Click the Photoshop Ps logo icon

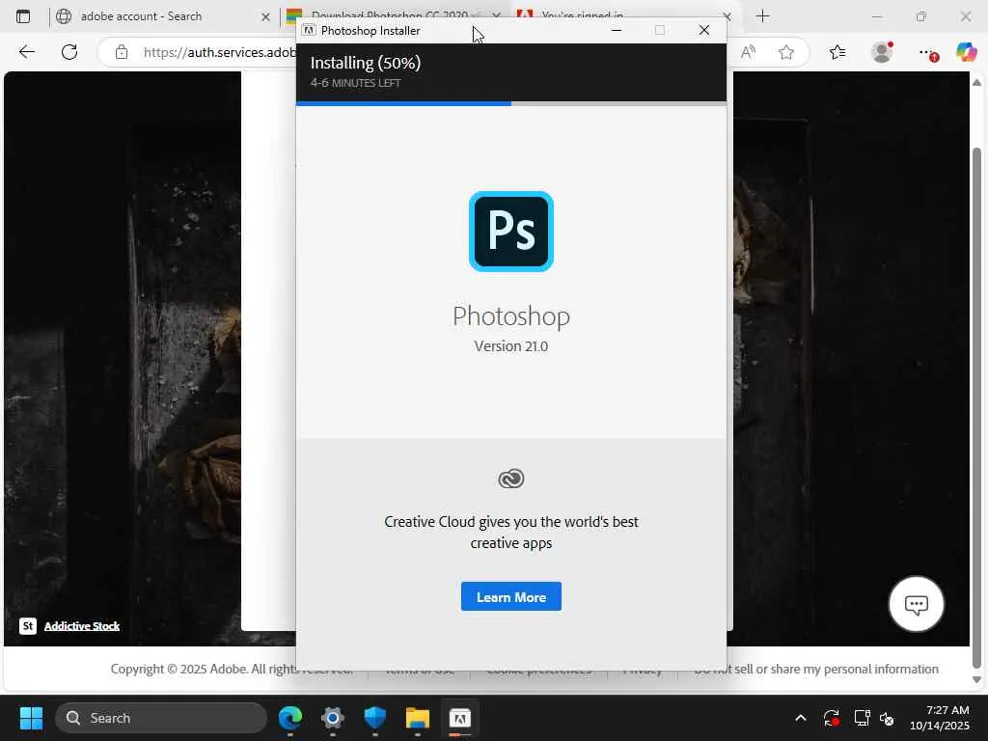point(511,232)
